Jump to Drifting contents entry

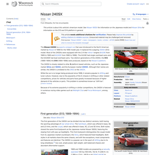point(9,41)
